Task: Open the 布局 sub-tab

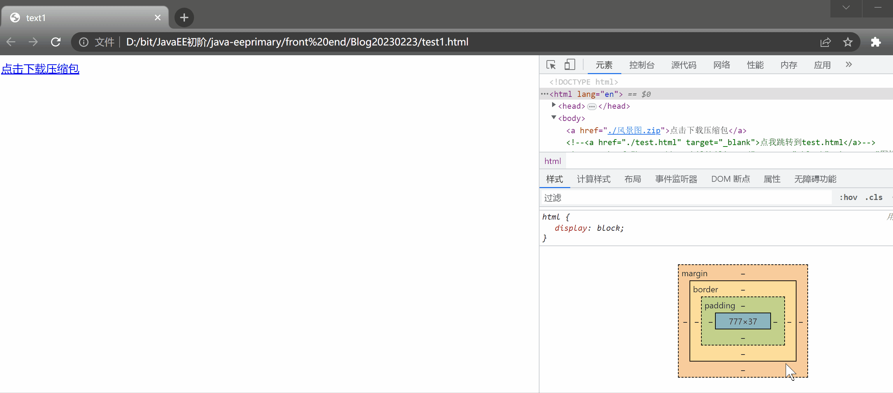Action: [633, 179]
